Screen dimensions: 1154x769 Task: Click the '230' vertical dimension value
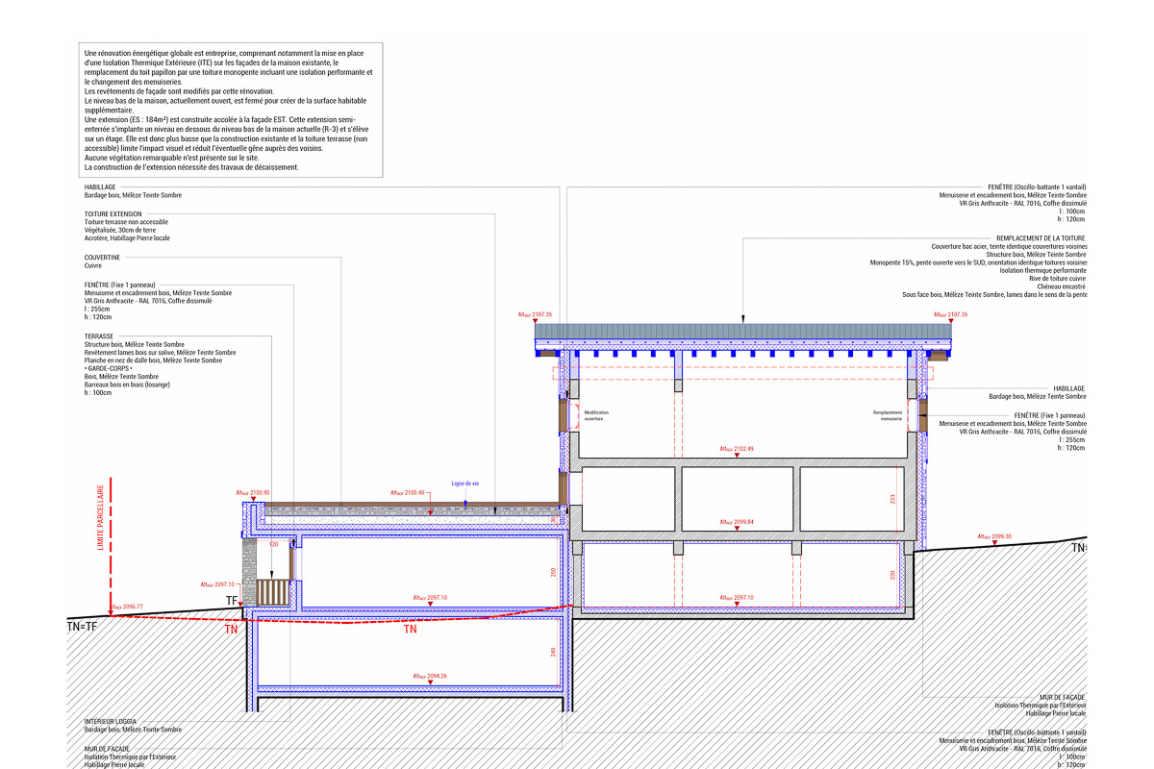[892, 575]
